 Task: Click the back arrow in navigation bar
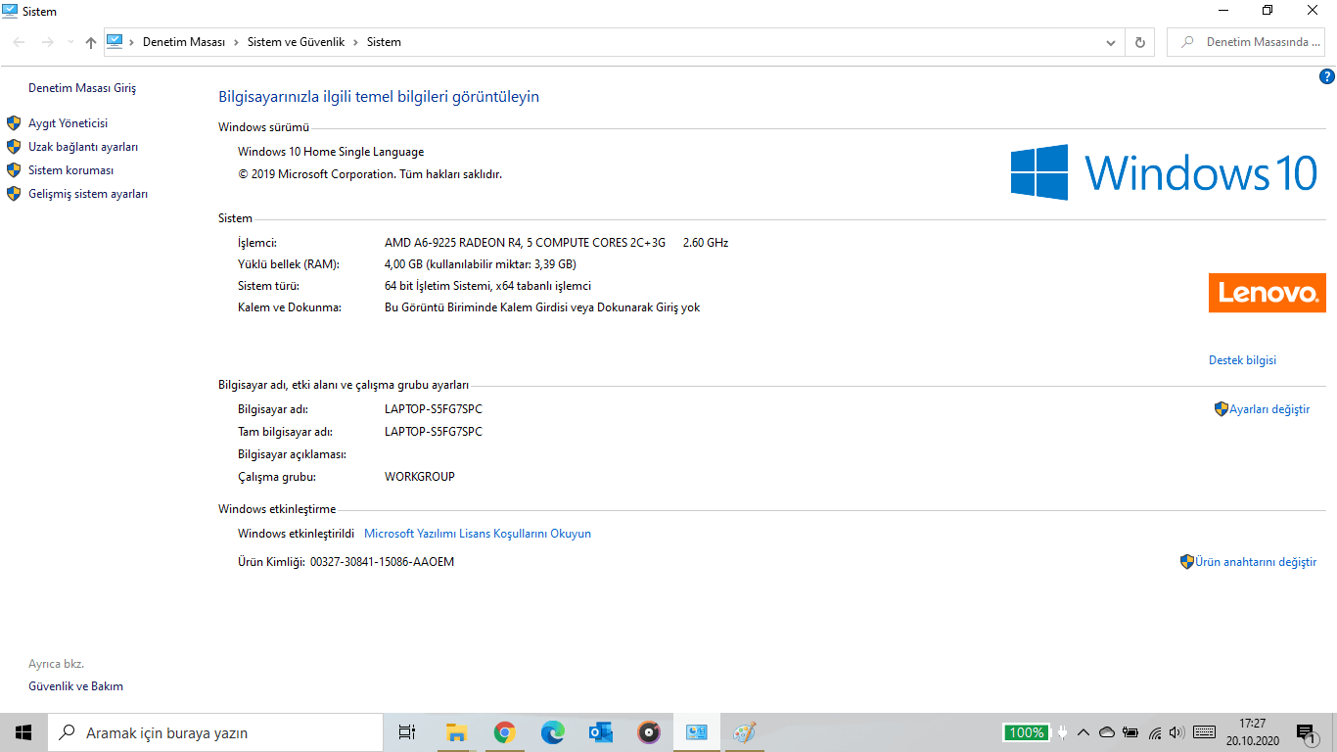tap(20, 42)
